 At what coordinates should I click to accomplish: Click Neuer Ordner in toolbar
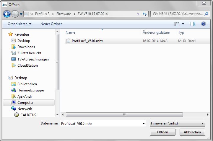click(51, 24)
